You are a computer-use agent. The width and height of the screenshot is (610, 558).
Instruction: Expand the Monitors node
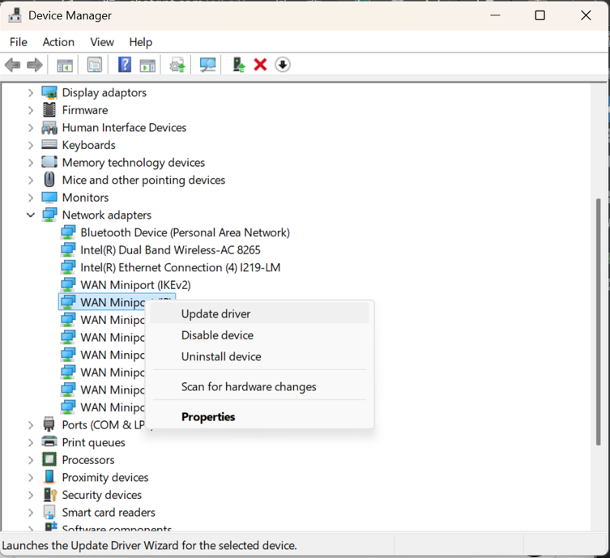point(31,198)
